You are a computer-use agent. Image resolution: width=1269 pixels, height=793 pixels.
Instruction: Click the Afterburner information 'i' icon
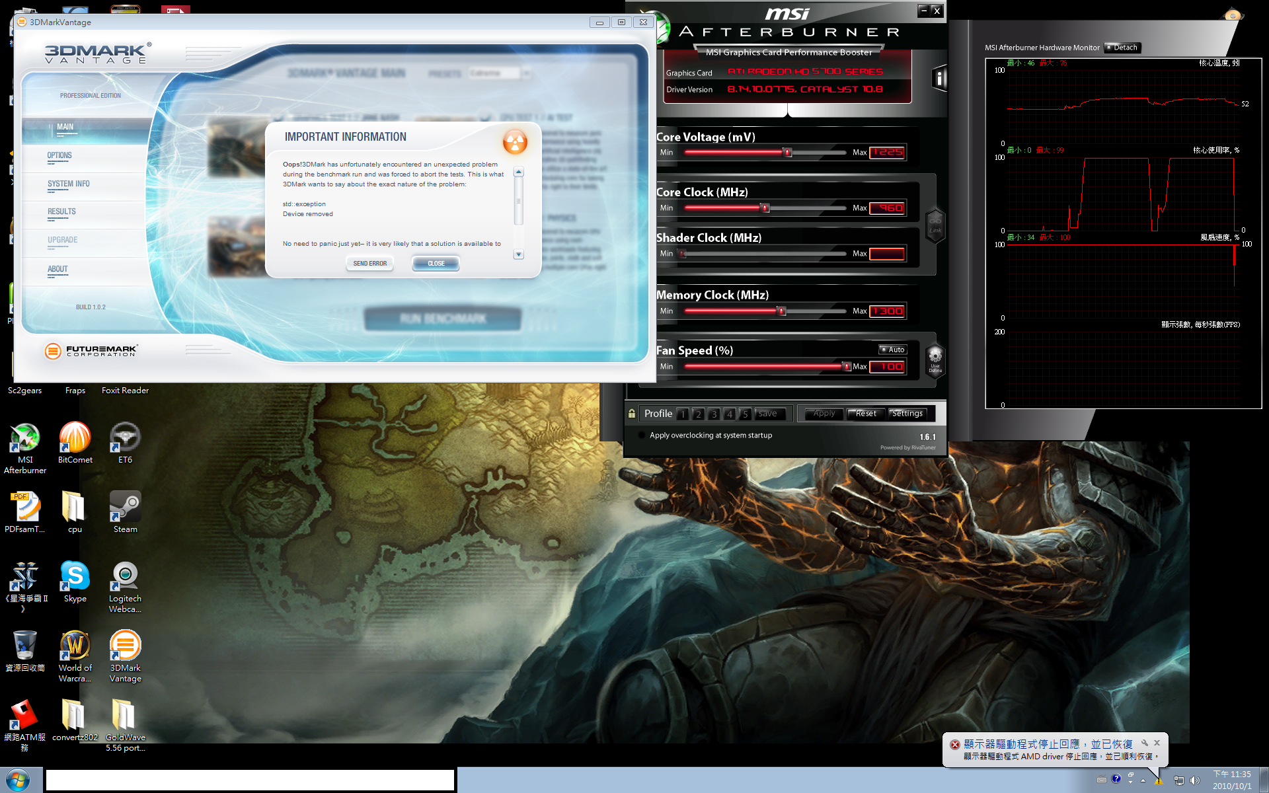pos(939,79)
